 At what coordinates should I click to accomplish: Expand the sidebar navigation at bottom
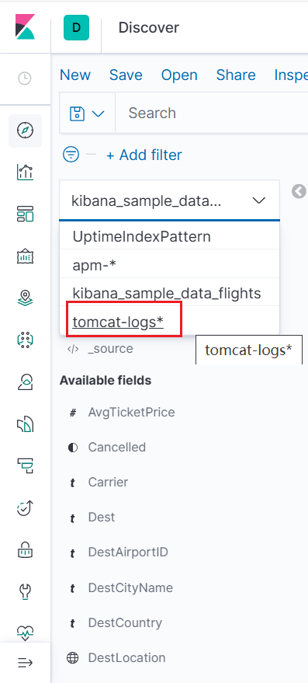click(x=26, y=663)
